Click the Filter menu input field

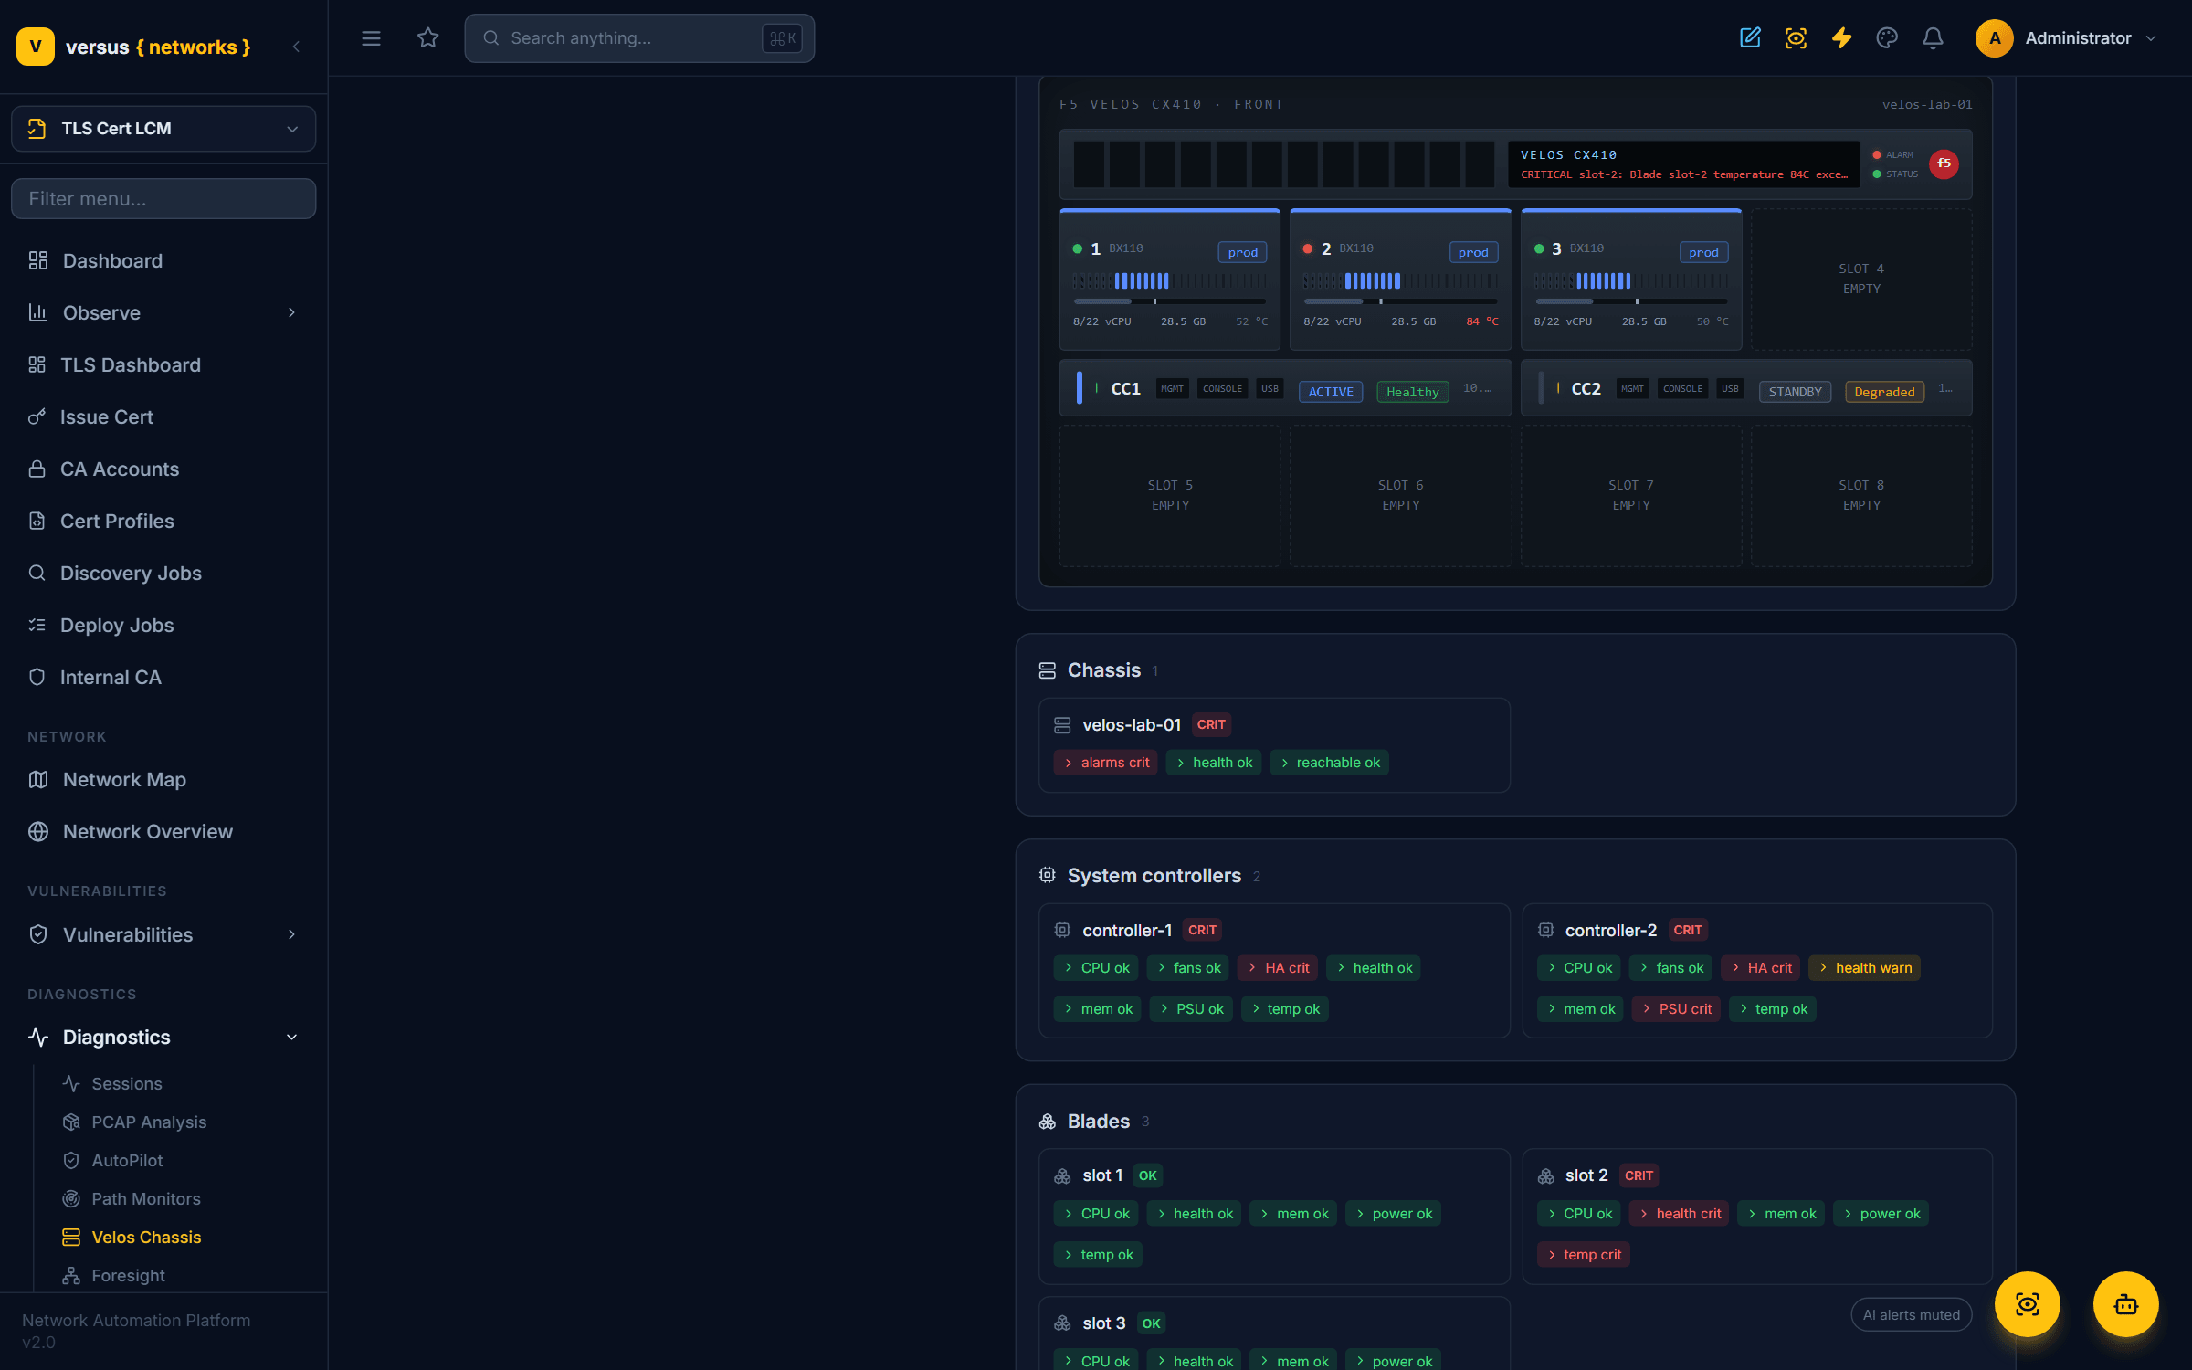pos(163,199)
